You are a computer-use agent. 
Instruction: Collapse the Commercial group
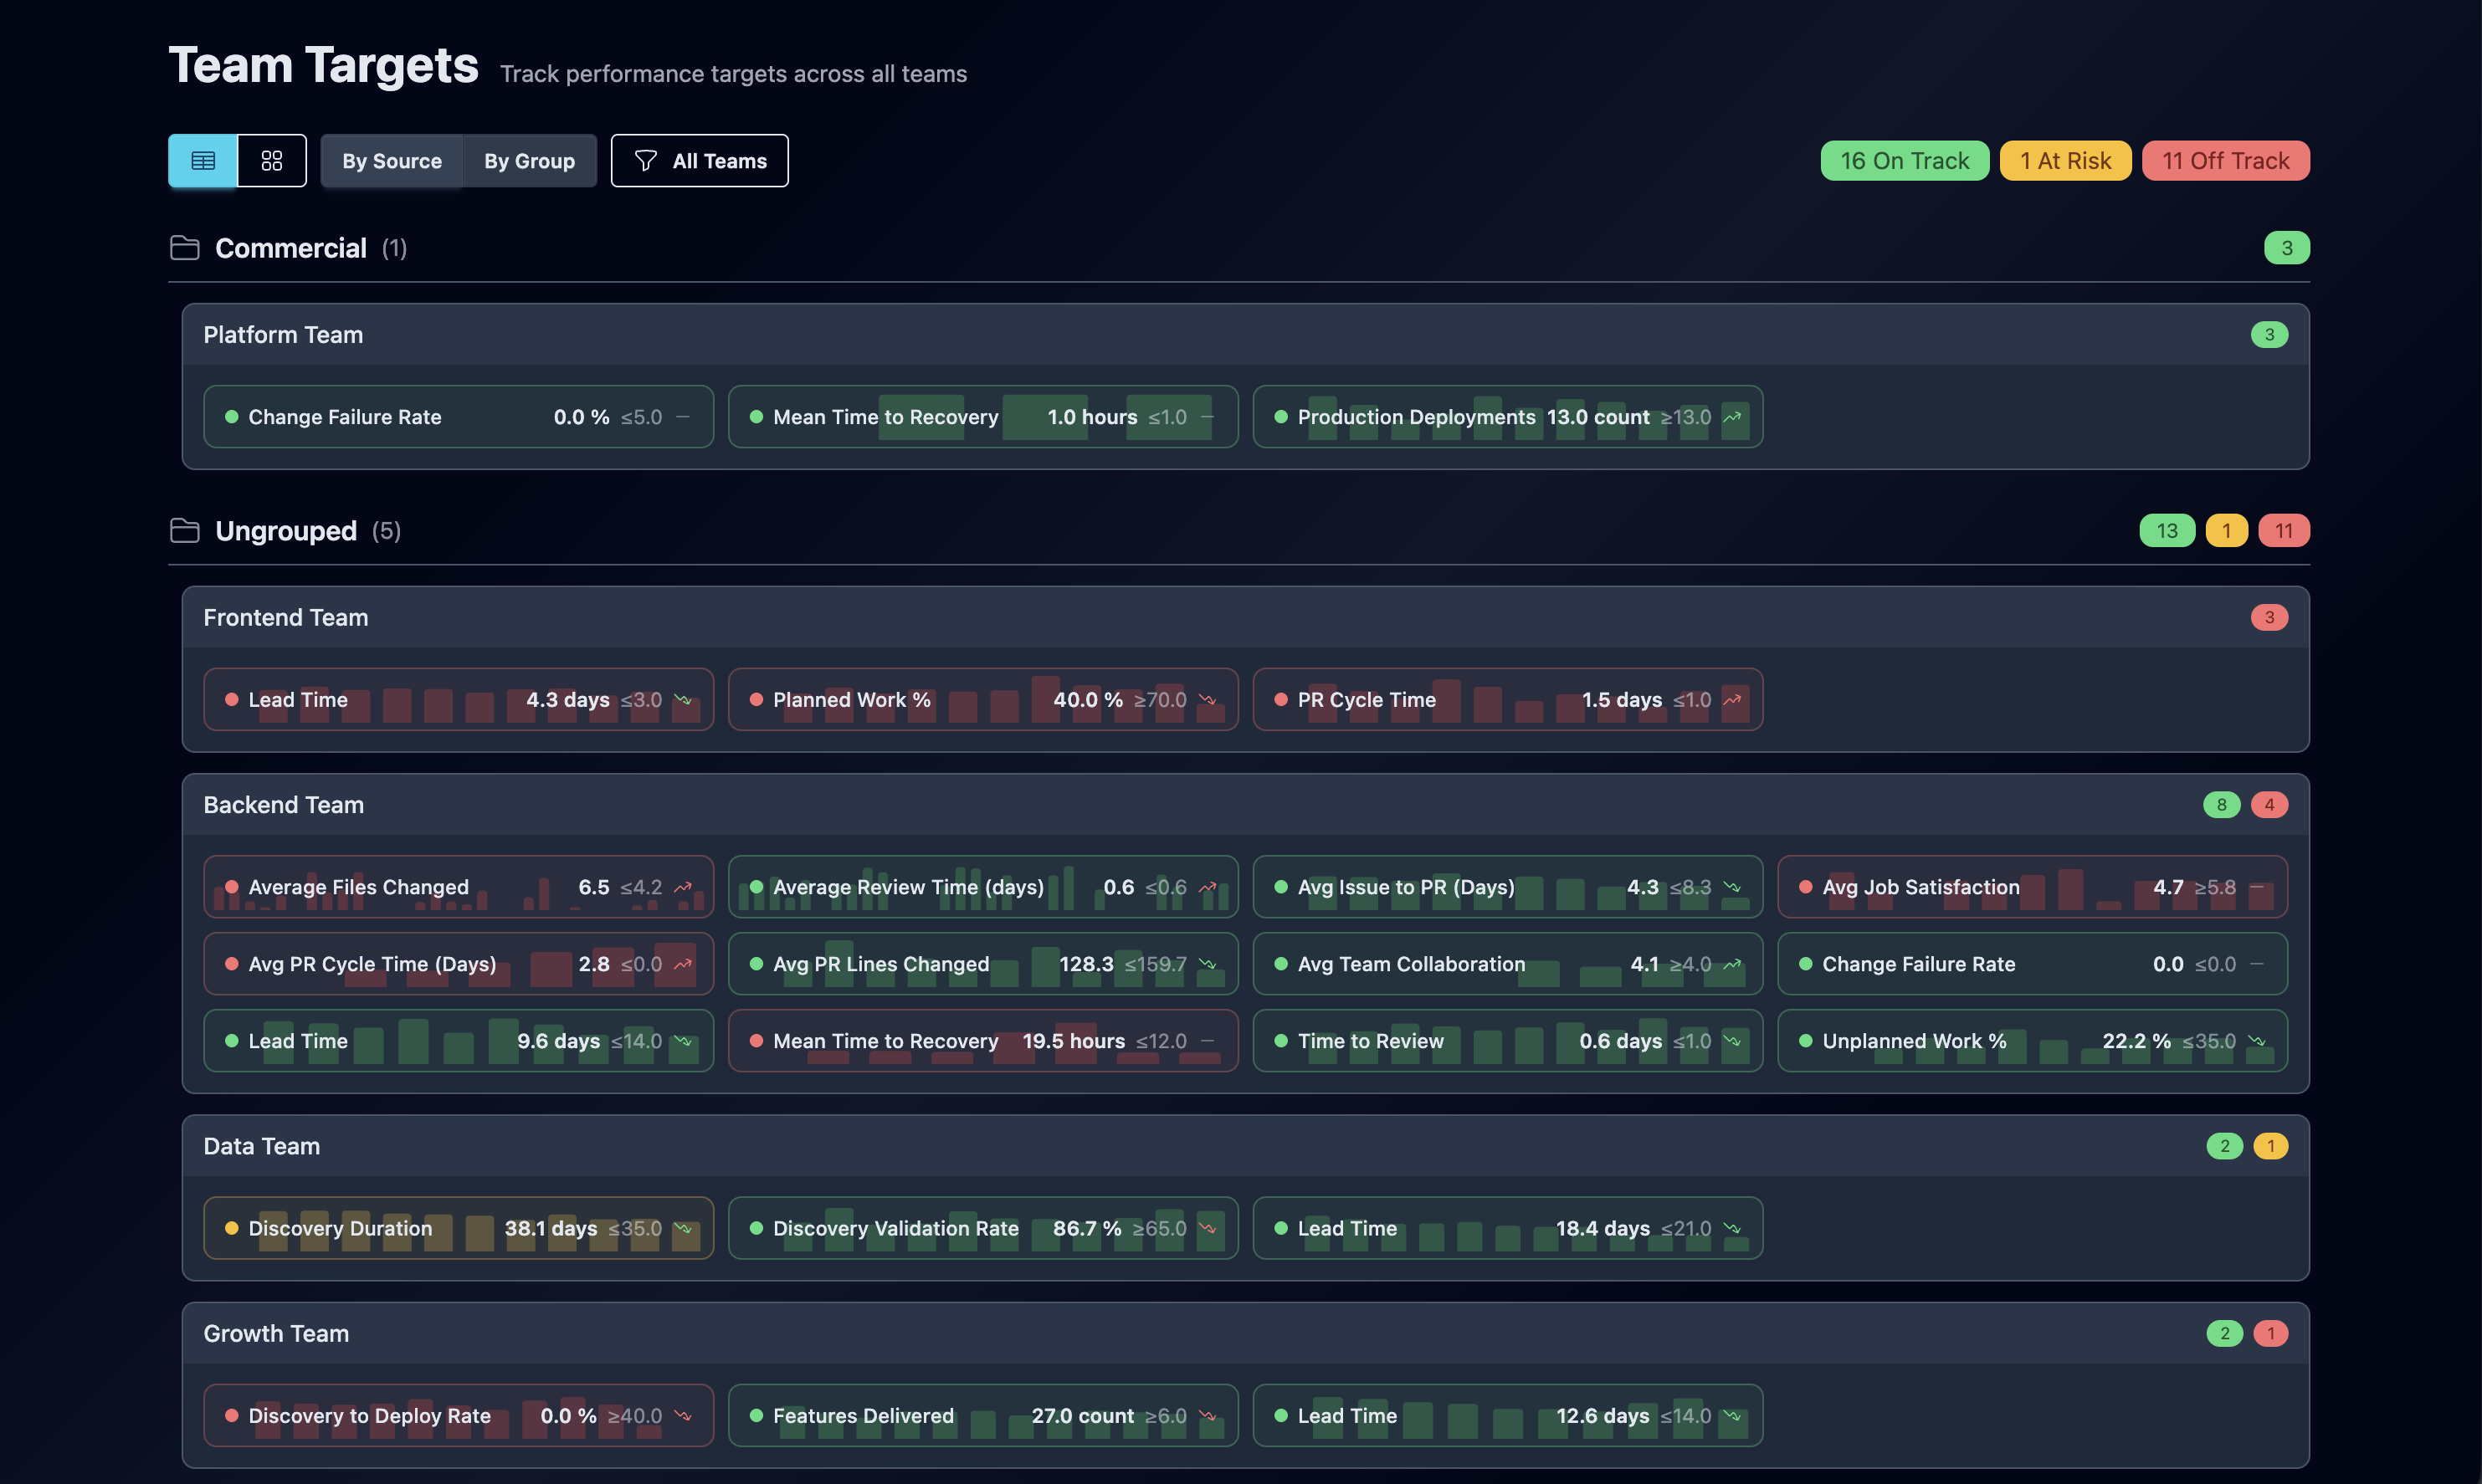[x=291, y=248]
